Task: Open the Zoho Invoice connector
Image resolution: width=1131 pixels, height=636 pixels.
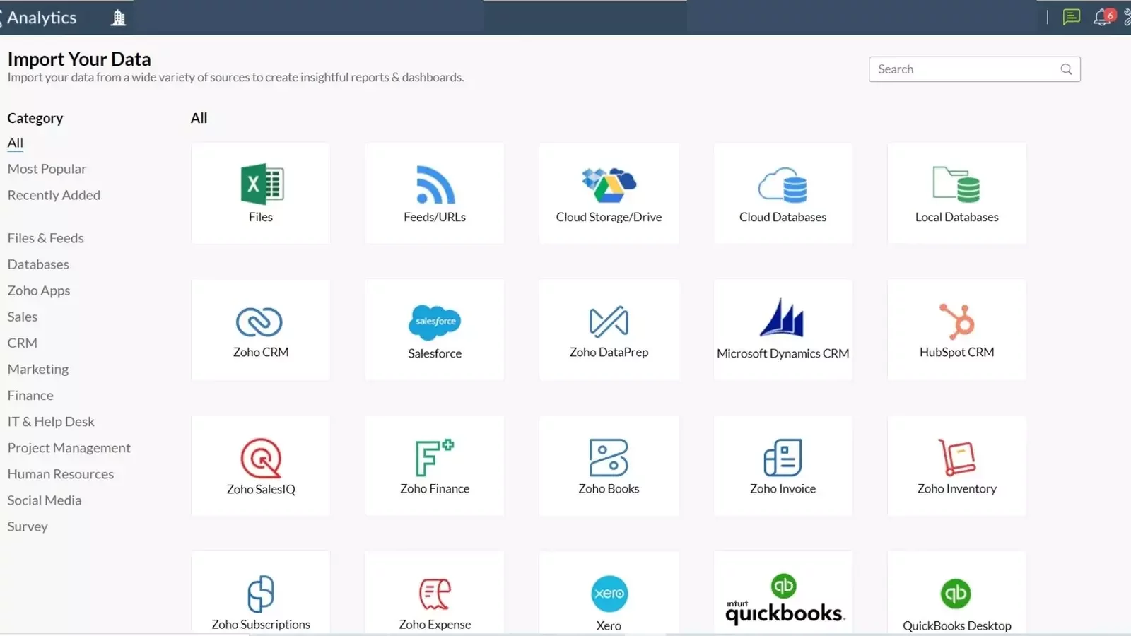Action: [783, 466]
